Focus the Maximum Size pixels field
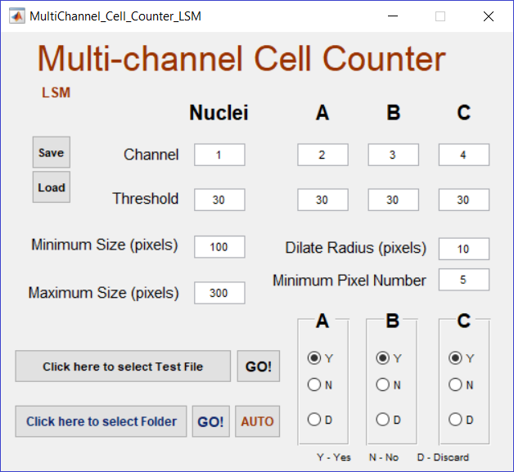 pyautogui.click(x=219, y=293)
